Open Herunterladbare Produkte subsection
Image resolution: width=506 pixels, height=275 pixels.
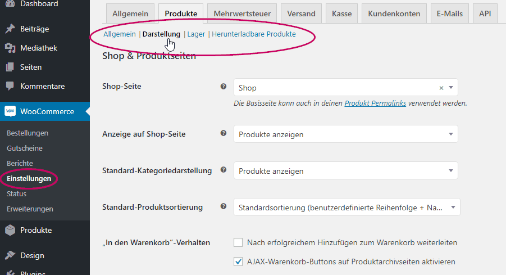(x=254, y=34)
